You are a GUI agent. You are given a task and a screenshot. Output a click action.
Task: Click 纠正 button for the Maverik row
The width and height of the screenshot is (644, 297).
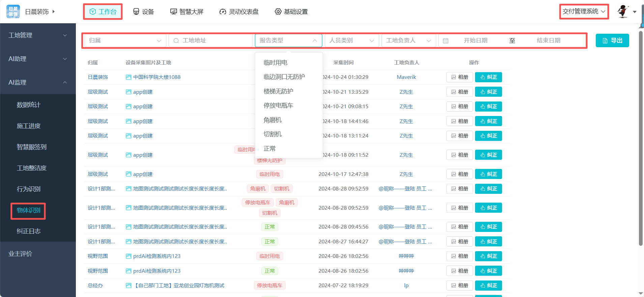click(x=488, y=77)
